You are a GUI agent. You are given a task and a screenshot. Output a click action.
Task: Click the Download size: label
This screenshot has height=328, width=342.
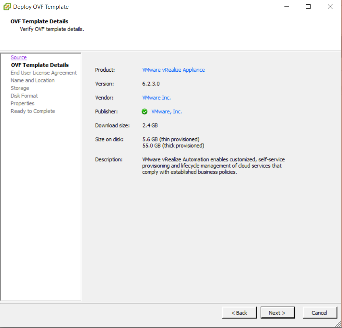[112, 125]
